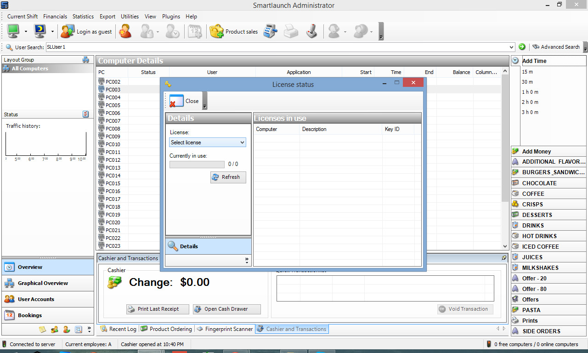Click the moon monitor icon in toolbar
The width and height of the screenshot is (588, 353).
pyautogui.click(x=40, y=31)
